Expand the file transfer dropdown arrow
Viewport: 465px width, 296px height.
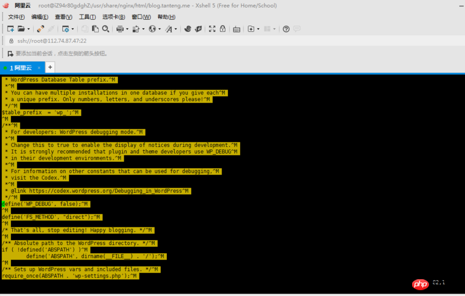[143, 29]
